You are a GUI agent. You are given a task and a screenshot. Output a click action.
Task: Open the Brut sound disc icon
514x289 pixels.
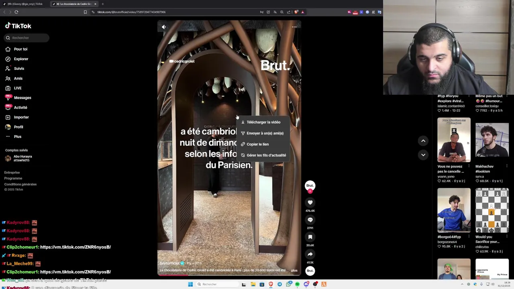[310, 271]
